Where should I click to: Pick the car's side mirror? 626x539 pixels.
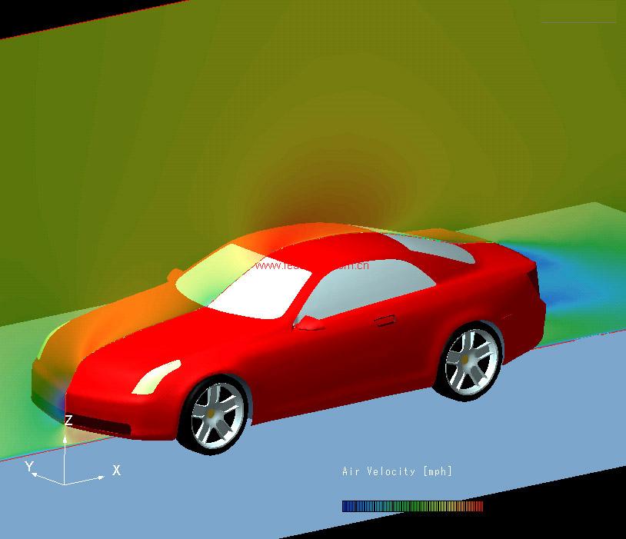[x=309, y=322]
